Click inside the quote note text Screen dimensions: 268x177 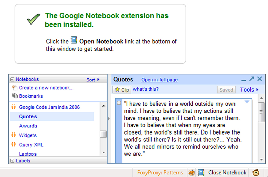tap(182, 129)
